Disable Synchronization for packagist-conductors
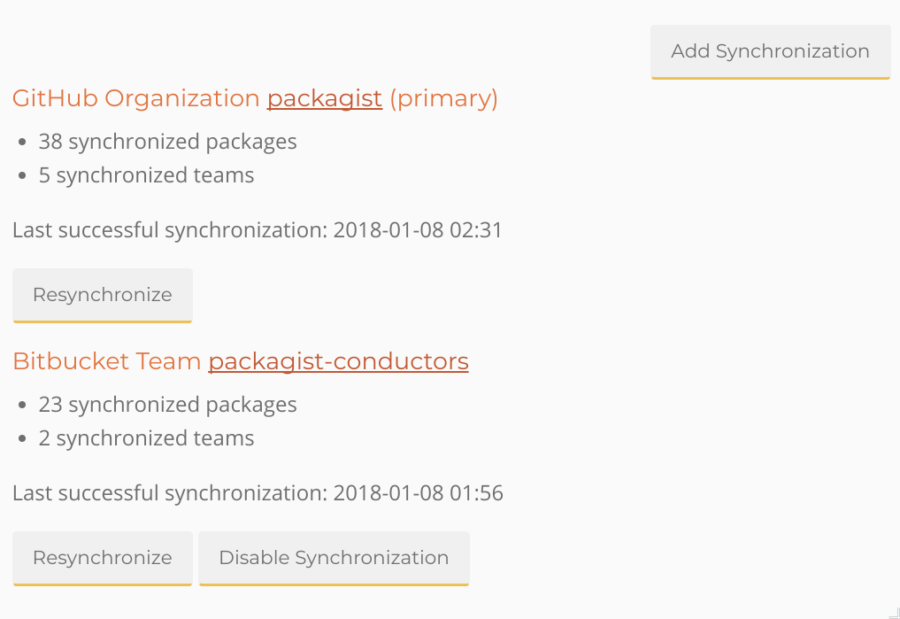 click(x=334, y=558)
